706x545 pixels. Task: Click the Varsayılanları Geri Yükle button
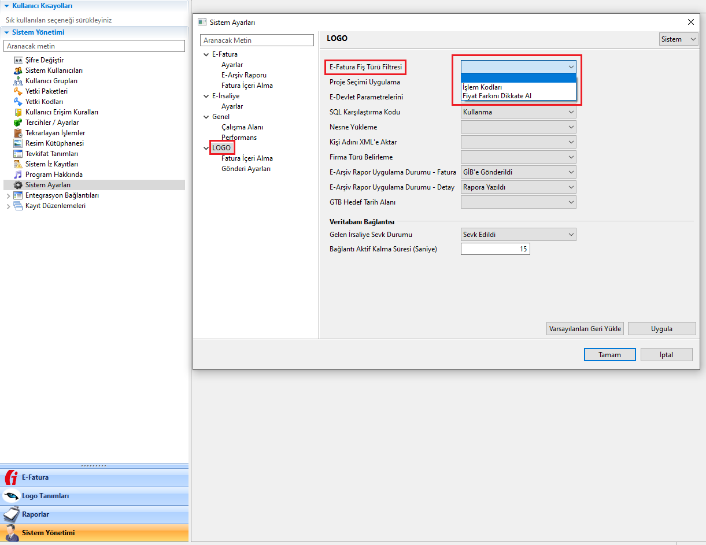tap(585, 329)
